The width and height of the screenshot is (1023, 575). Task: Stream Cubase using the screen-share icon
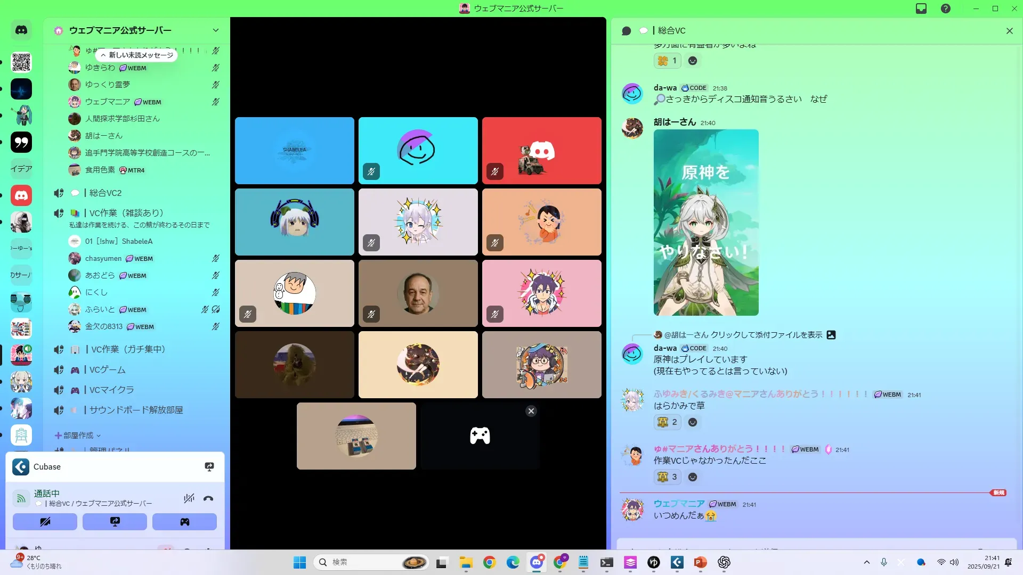coord(209,467)
